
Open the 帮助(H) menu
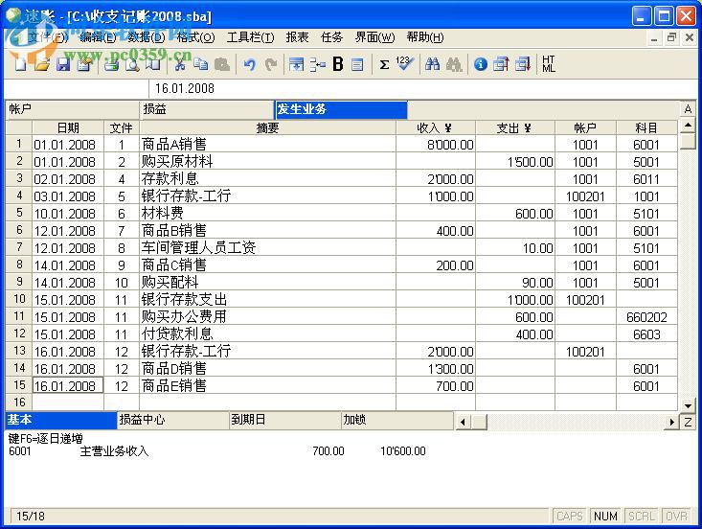point(425,37)
